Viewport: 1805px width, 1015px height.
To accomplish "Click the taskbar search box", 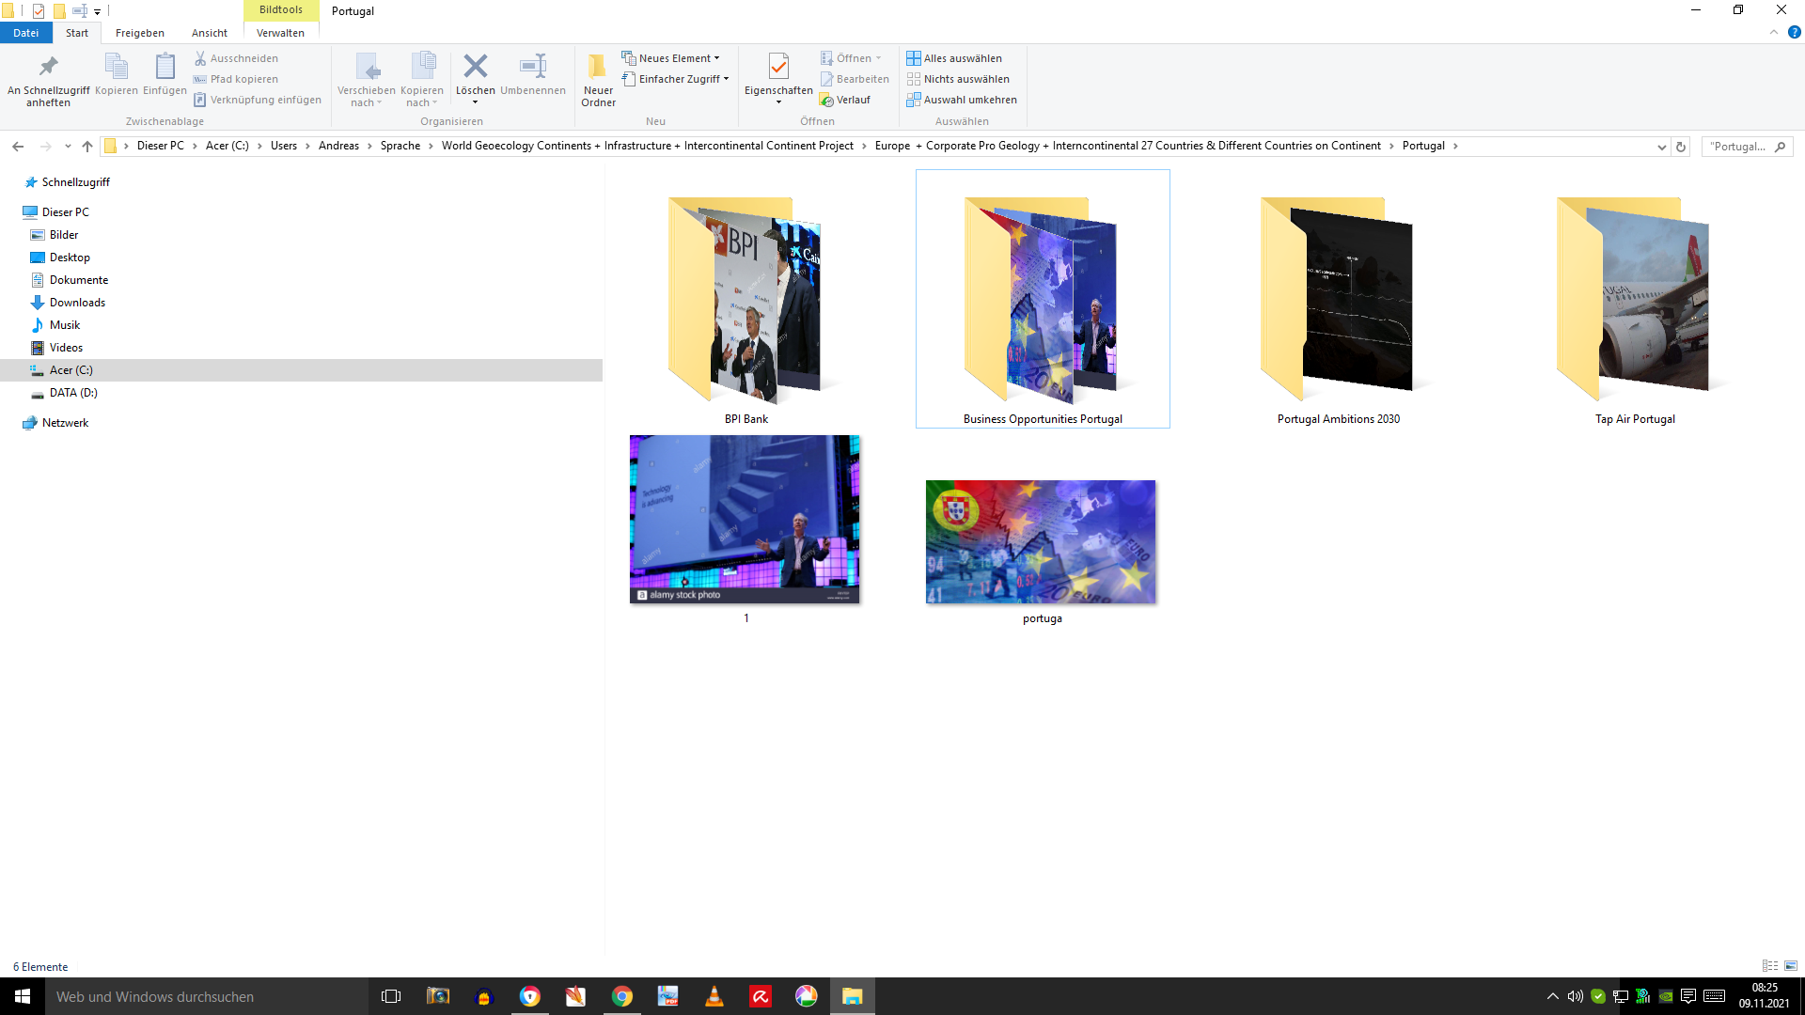I will point(206,996).
